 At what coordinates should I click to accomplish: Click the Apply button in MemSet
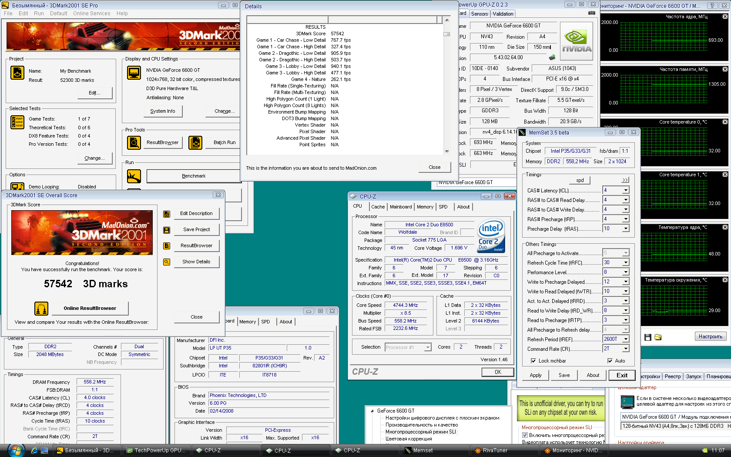pyautogui.click(x=536, y=376)
